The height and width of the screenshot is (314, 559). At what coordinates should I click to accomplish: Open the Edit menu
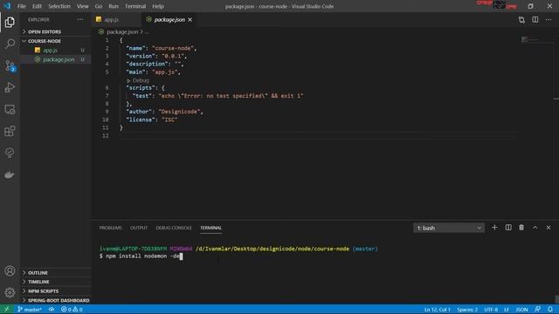[37, 6]
